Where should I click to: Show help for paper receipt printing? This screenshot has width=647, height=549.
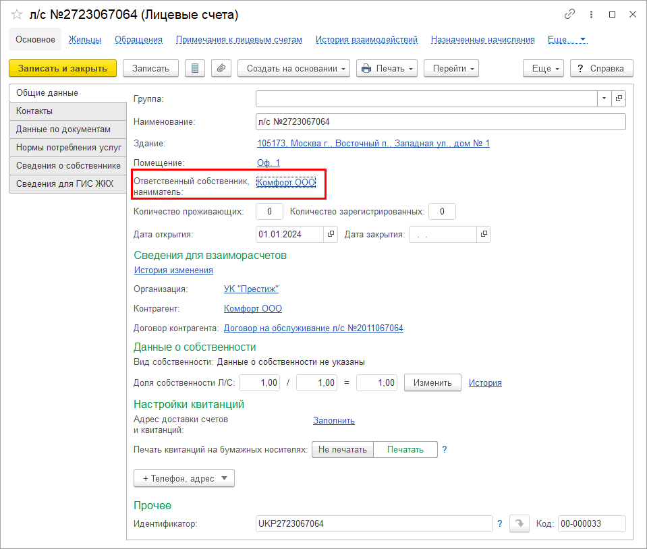pos(445,449)
